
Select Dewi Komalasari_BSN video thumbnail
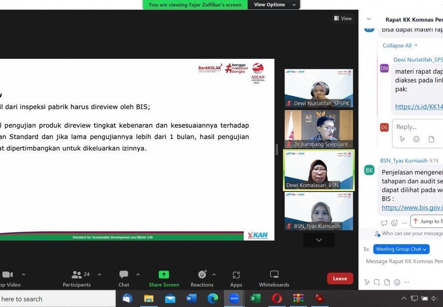(x=318, y=170)
